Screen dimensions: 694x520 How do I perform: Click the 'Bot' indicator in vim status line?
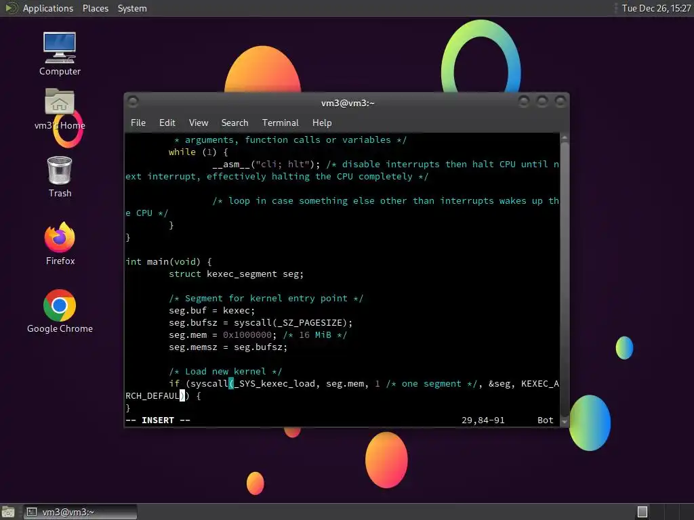click(x=546, y=420)
